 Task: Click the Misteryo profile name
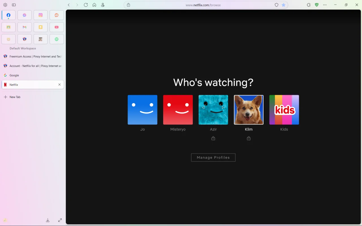coord(178,129)
